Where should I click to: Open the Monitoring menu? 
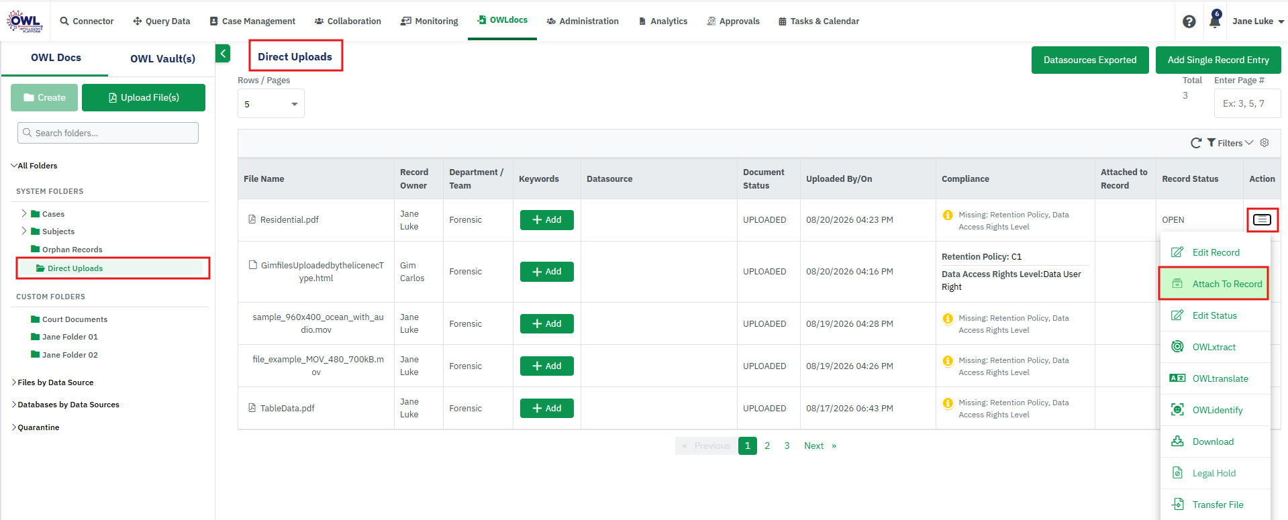[430, 21]
